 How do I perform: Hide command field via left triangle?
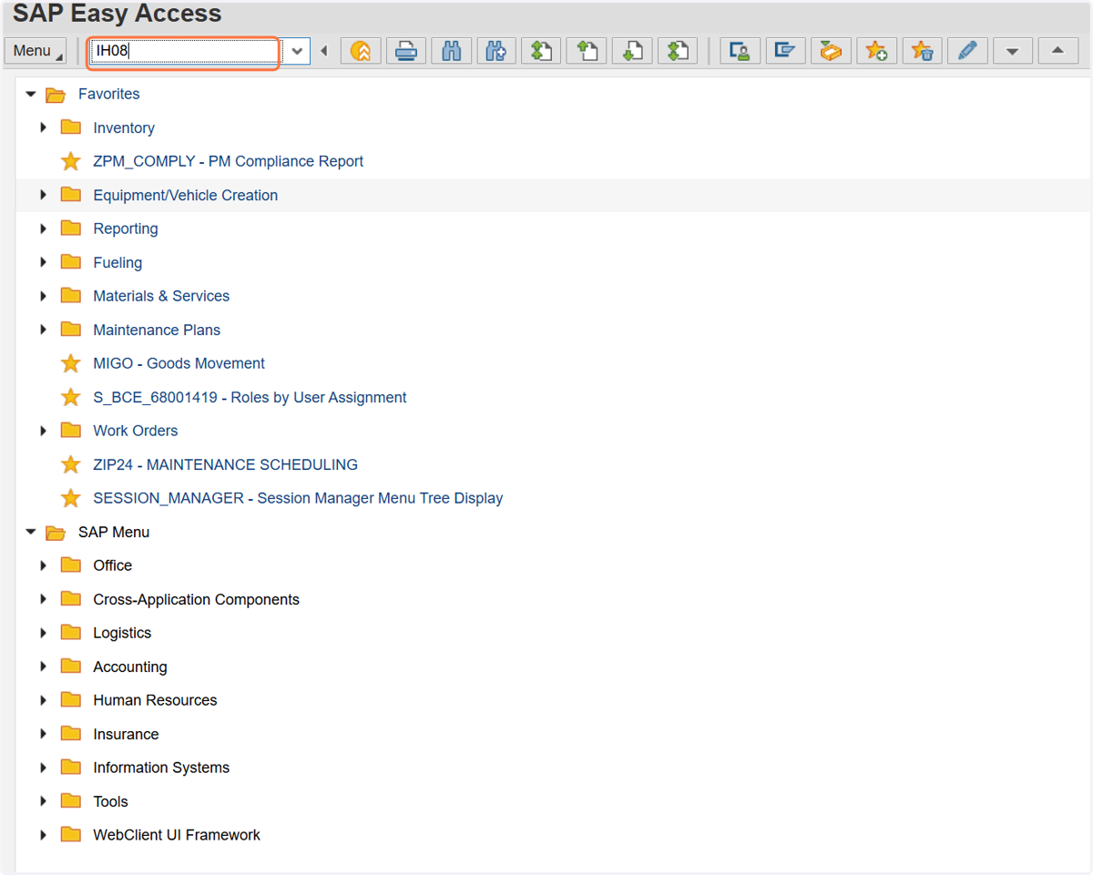(x=323, y=51)
